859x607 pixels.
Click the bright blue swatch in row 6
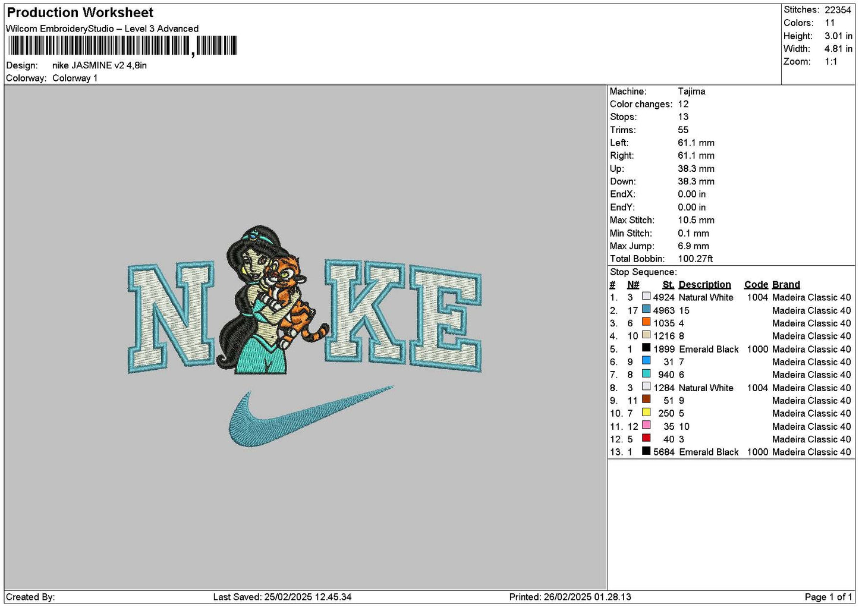tap(646, 361)
